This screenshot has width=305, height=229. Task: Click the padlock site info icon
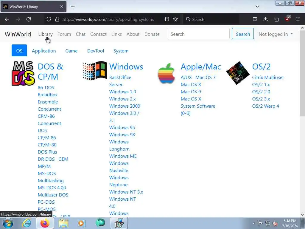point(57,19)
